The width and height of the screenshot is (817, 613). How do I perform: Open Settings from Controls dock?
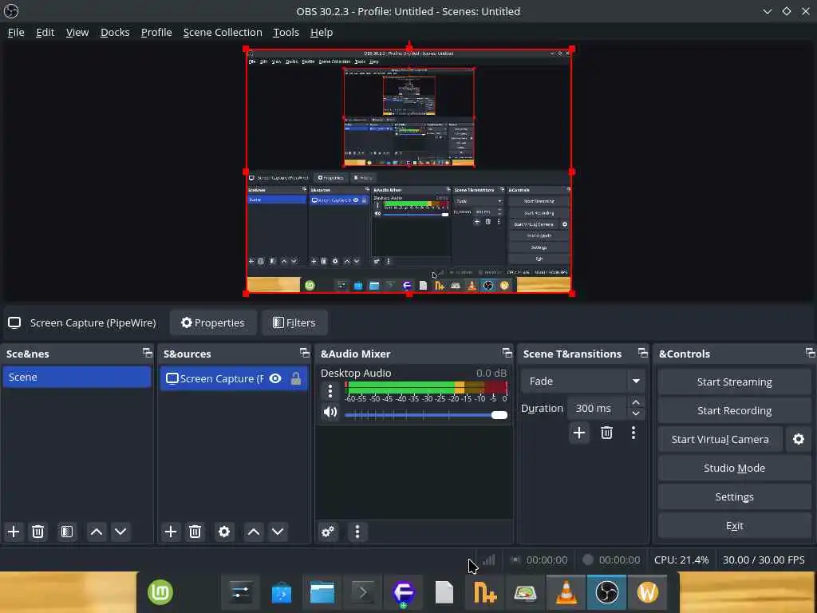[734, 496]
